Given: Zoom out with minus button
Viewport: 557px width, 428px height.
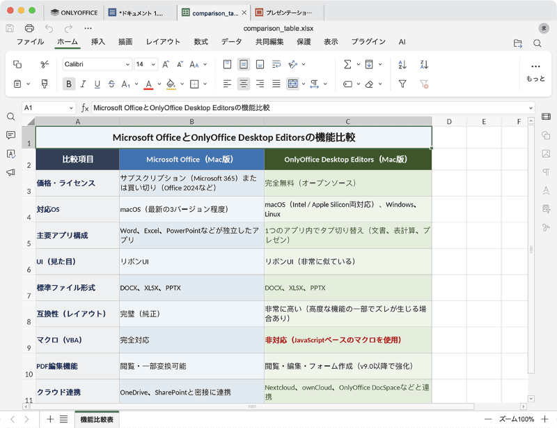Looking at the screenshot, I should (488, 419).
